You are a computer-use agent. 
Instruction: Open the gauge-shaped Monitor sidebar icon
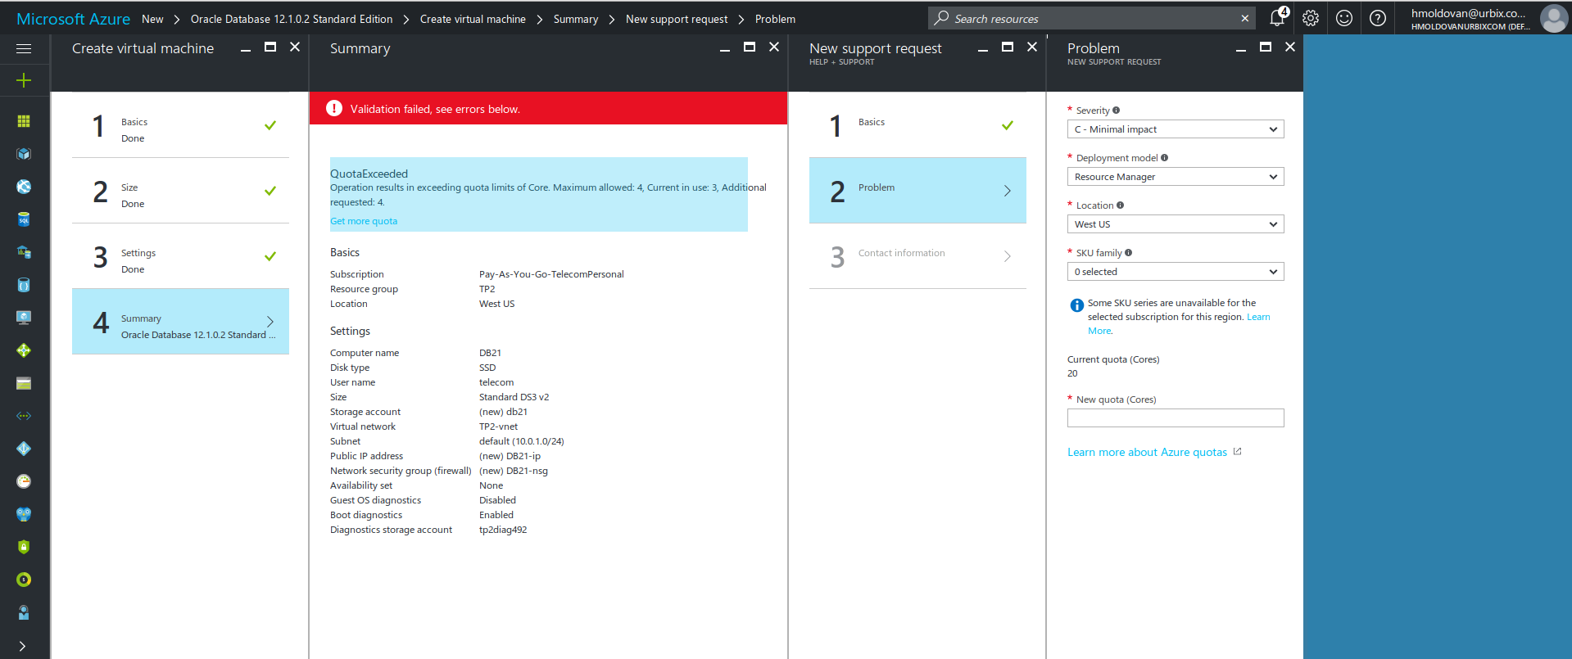click(24, 481)
